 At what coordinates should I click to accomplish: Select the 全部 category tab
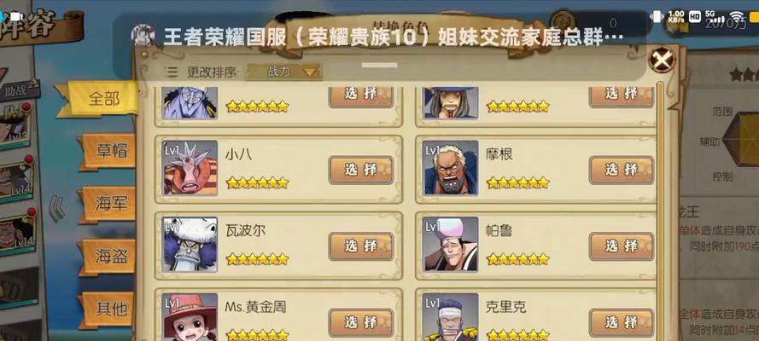point(100,99)
